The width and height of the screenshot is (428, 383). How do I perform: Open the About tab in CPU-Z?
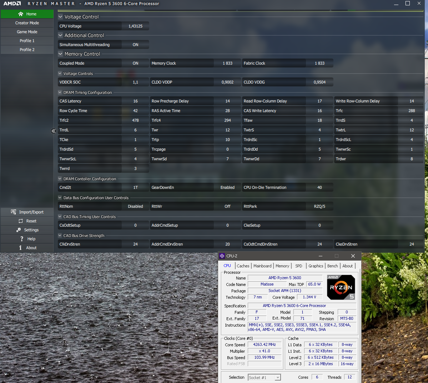(347, 266)
